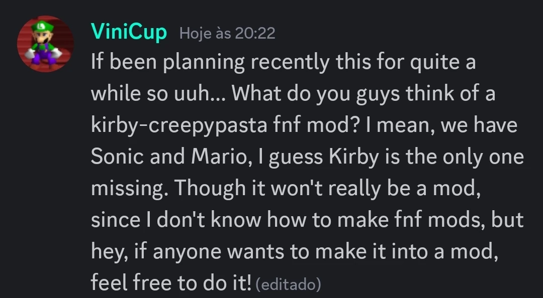
Task: Click the word "recently" in the first line
Action: (299, 63)
